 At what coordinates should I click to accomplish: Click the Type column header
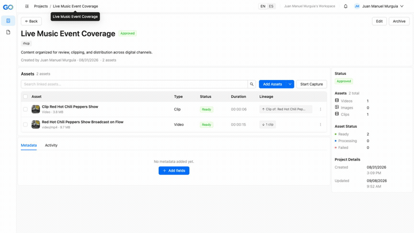point(178,97)
